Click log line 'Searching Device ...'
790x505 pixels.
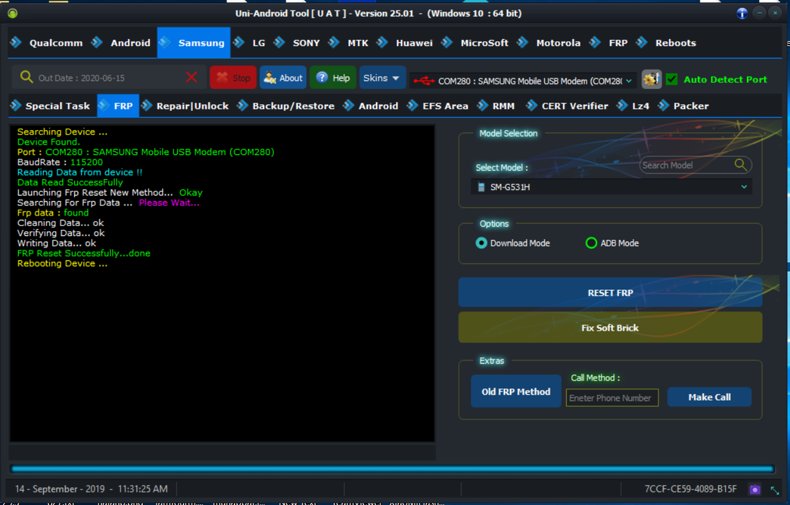coord(62,132)
